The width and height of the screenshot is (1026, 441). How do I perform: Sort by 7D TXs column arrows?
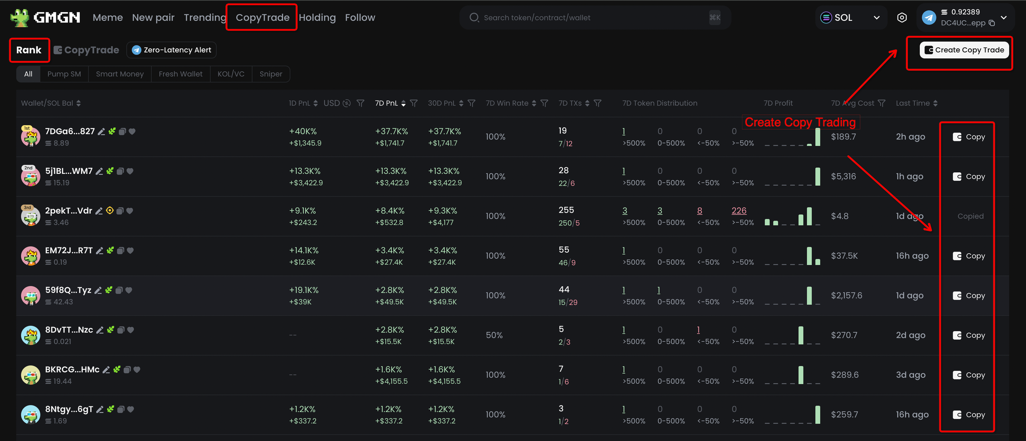(x=587, y=103)
